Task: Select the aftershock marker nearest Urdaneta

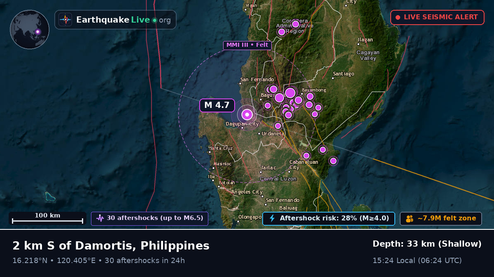Action: pyautogui.click(x=278, y=126)
